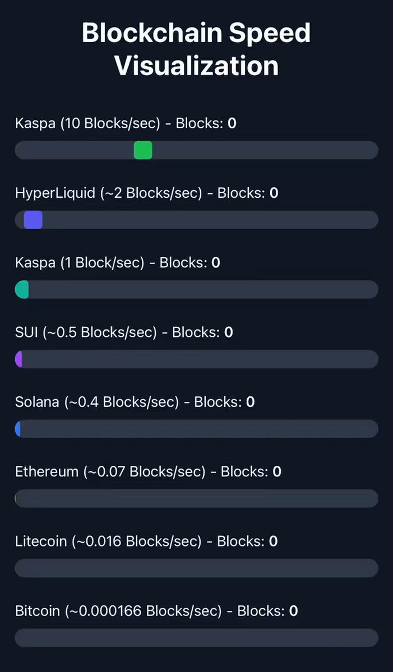Click the Ethereum progress track

(224, 498)
